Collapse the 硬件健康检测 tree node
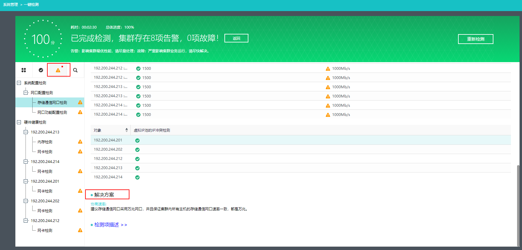 (x=19, y=122)
